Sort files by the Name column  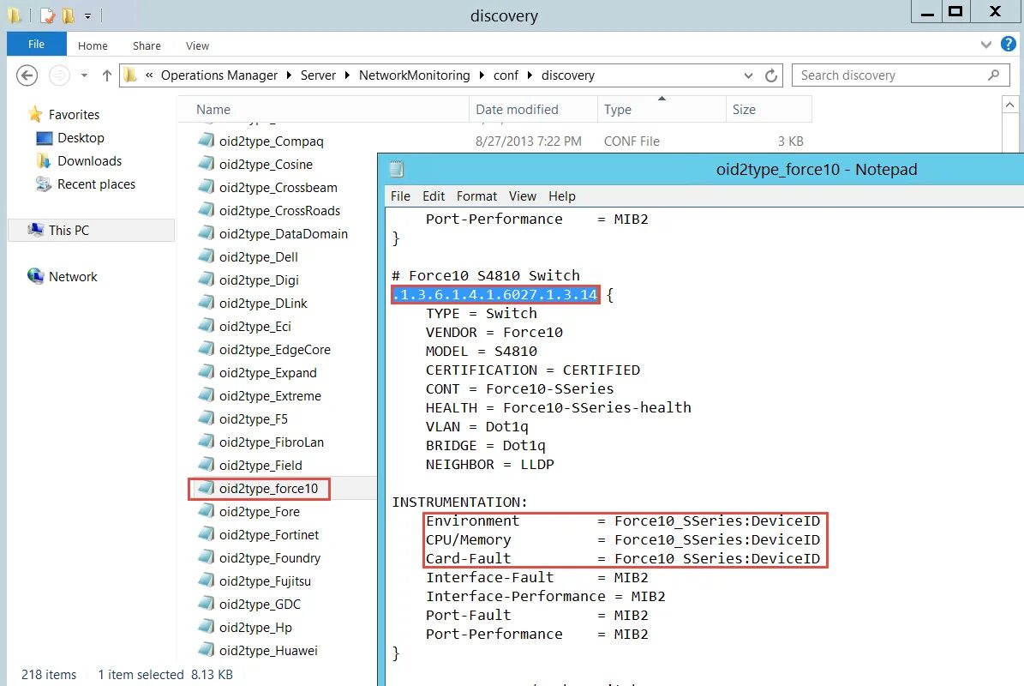click(x=323, y=110)
